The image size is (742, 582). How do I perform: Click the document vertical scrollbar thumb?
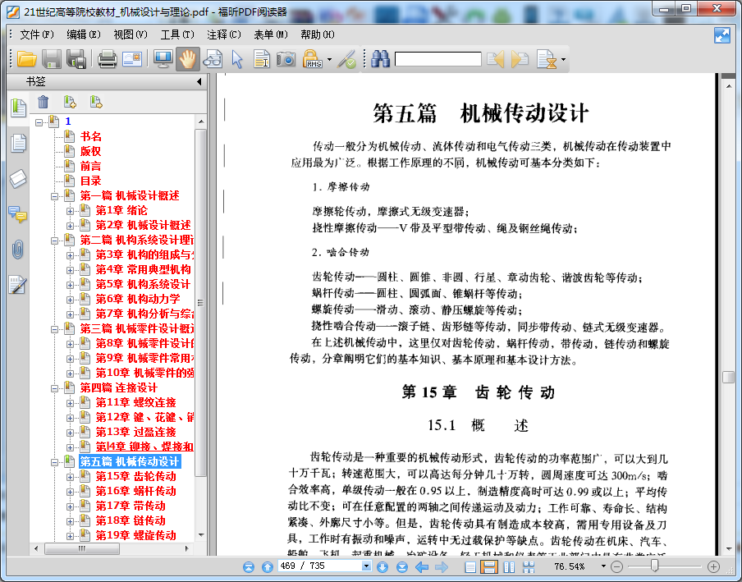tap(728, 377)
